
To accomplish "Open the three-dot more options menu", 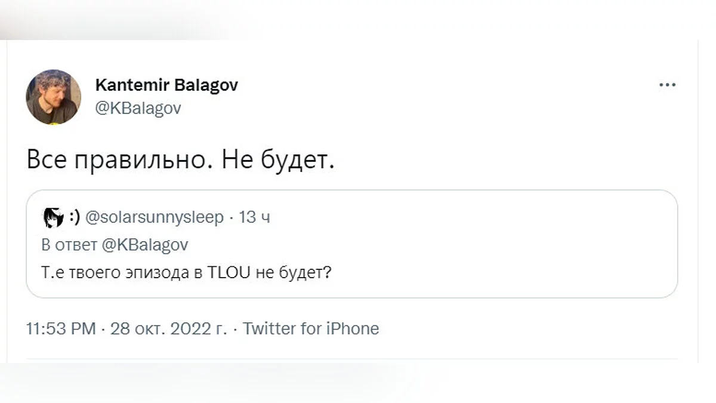I will tap(667, 85).
